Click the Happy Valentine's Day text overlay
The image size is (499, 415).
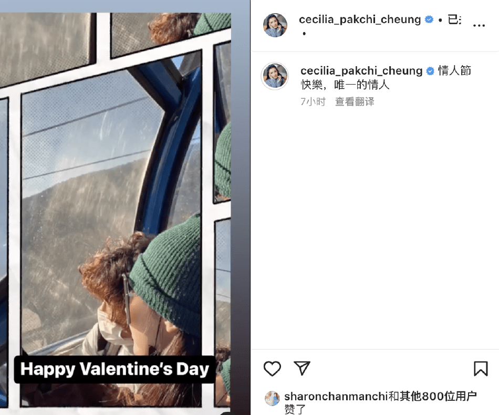coord(115,369)
